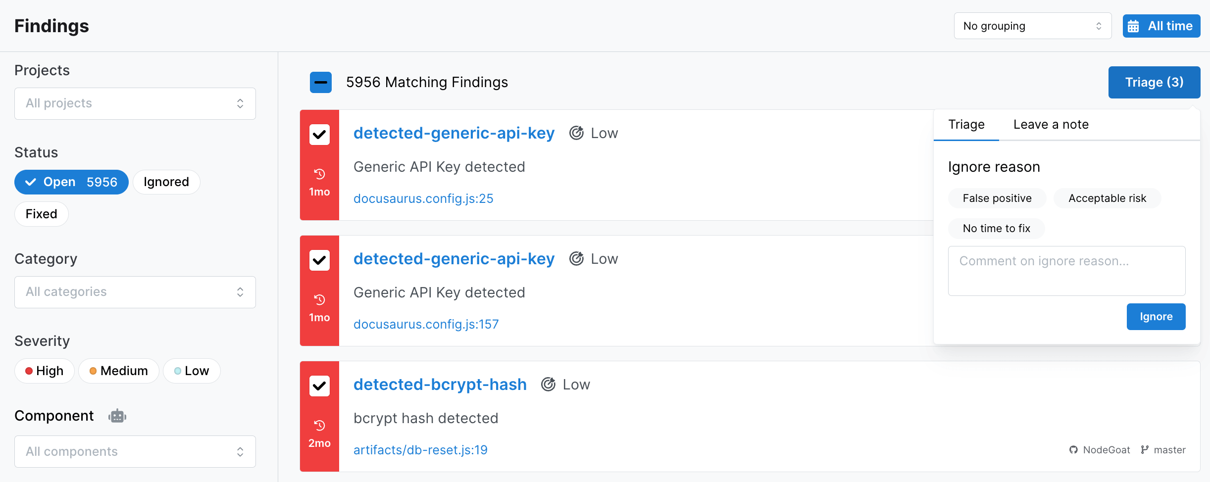Image resolution: width=1210 pixels, height=482 pixels.
Task: Click the history icon on the 2mo bcrypt finding
Action: (x=319, y=426)
